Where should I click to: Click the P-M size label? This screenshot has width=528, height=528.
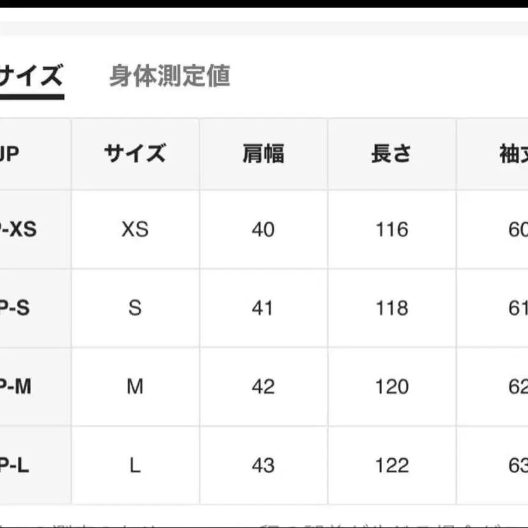pos(14,386)
